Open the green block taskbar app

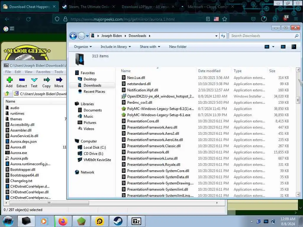[81, 221]
